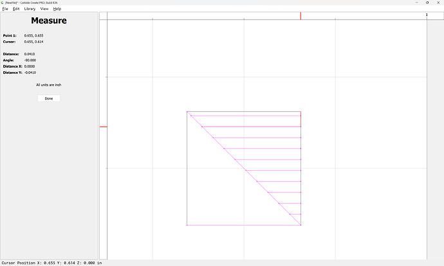Click the Distance value 0.0410
Image resolution: width=444 pixels, height=266 pixels.
tap(30, 54)
